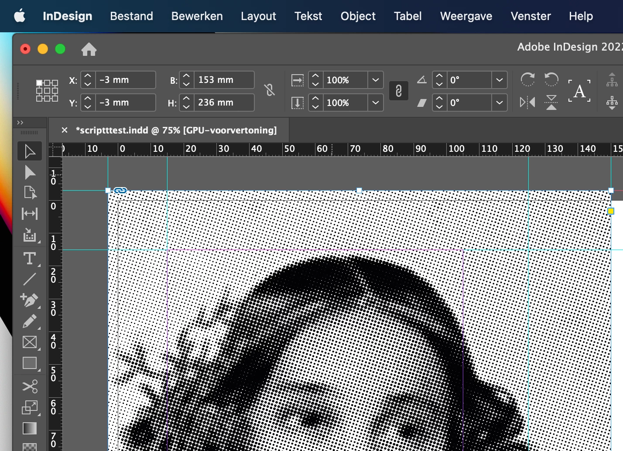Open the Layout menu
The image size is (623, 451).
258,16
